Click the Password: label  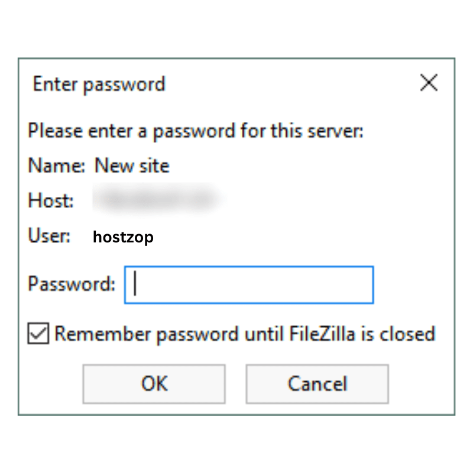[71, 284]
